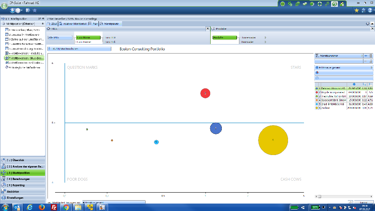Open the help question mark icon

tap(370, 10)
